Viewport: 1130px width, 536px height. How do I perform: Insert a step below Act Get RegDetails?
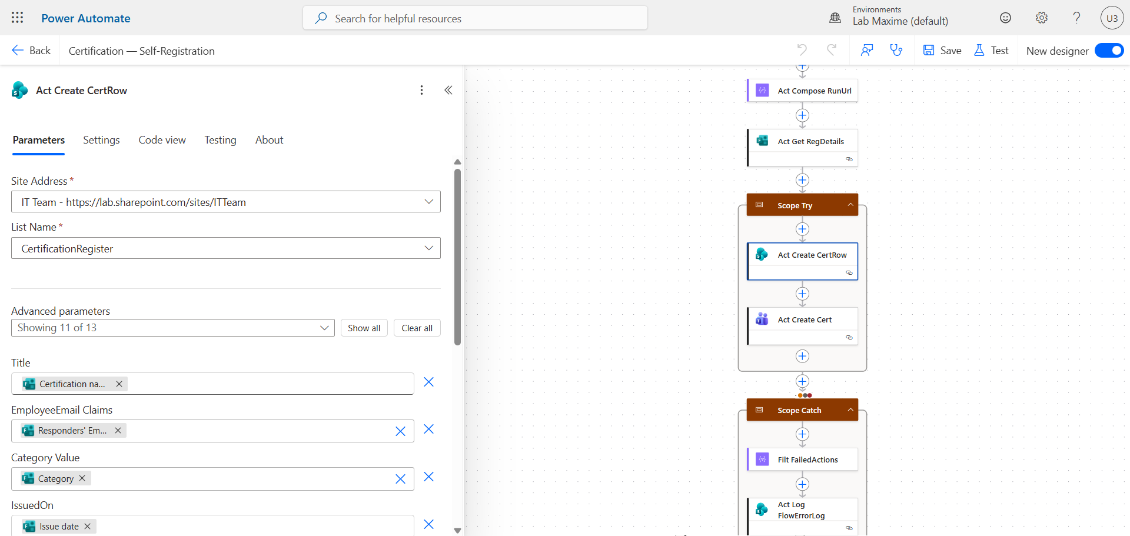point(802,180)
